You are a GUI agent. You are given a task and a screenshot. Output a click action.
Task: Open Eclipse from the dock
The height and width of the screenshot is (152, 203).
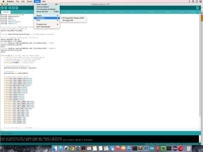(175, 148)
